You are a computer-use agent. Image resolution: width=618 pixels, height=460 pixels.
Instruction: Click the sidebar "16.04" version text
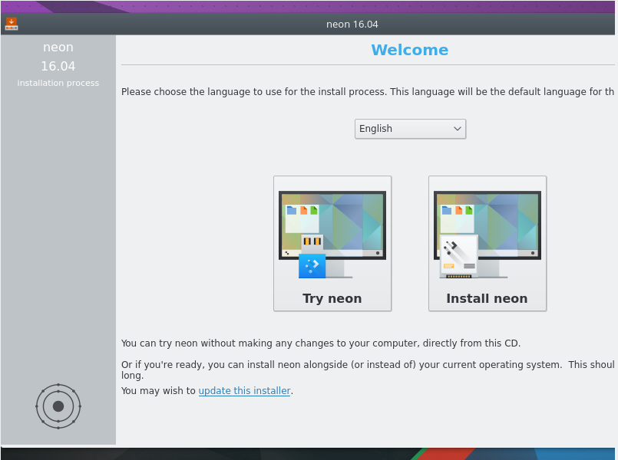coord(58,66)
